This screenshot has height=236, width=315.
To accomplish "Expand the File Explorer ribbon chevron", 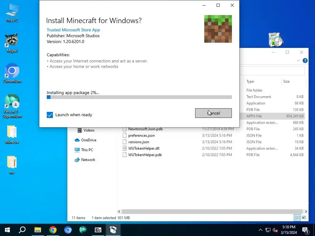I will (298, 61).
